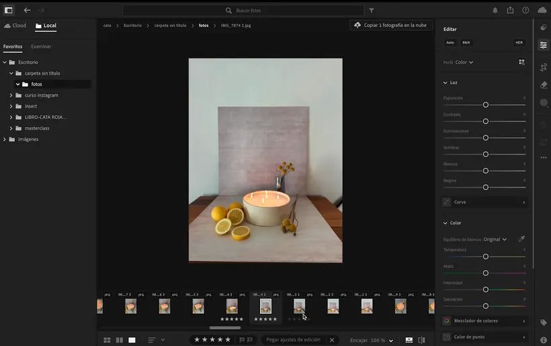Screen dimensions: 551x346
Task: Dismiss the paste edit settings bar
Action: [332, 340]
